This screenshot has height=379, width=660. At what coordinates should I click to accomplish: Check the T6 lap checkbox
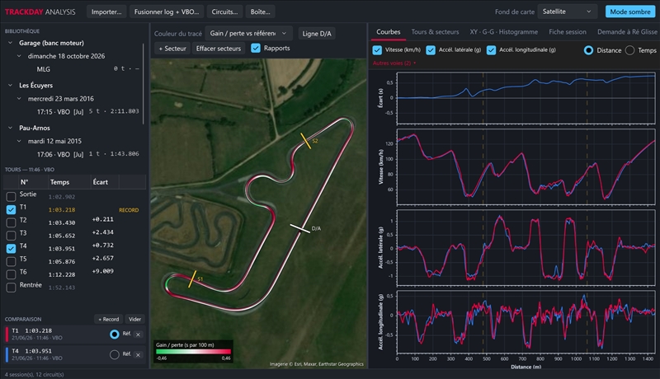pos(11,274)
